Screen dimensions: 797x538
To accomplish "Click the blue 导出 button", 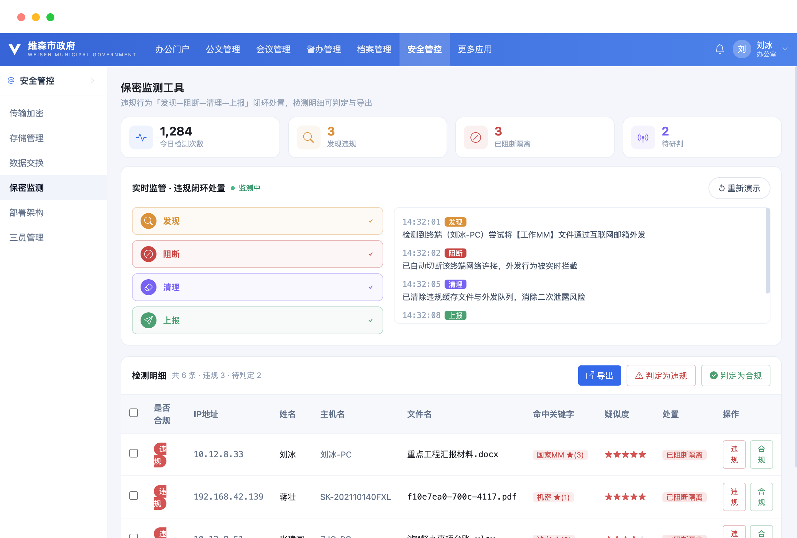I will point(599,376).
